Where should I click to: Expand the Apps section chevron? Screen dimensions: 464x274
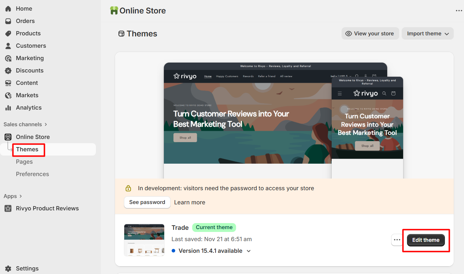[21, 196]
